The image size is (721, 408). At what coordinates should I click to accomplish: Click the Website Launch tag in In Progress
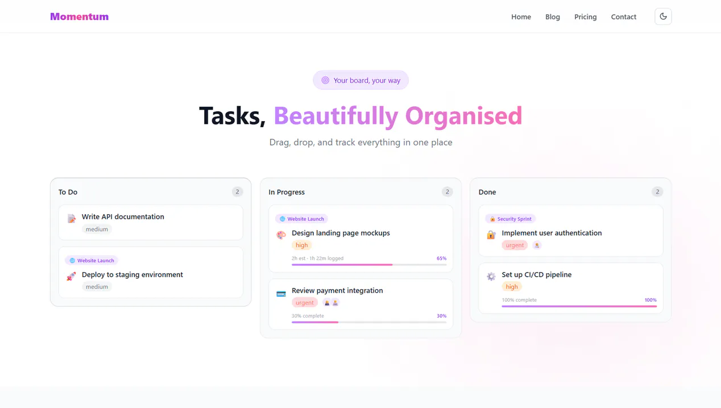301,219
